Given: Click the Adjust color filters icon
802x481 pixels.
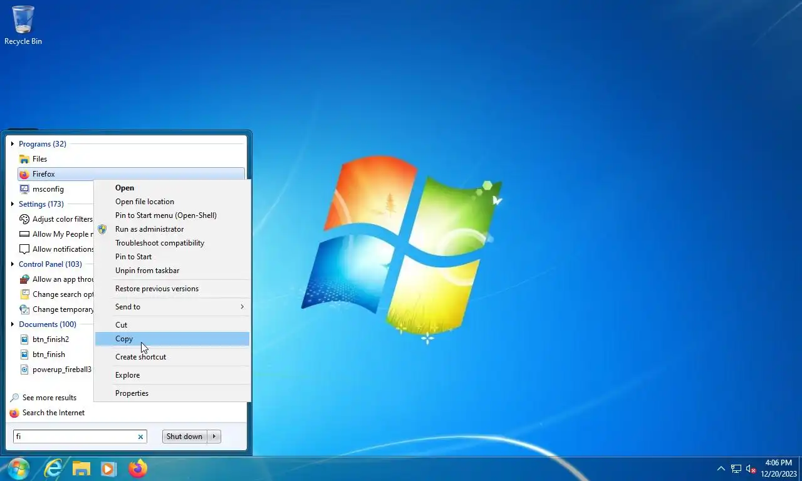Looking at the screenshot, I should point(24,219).
